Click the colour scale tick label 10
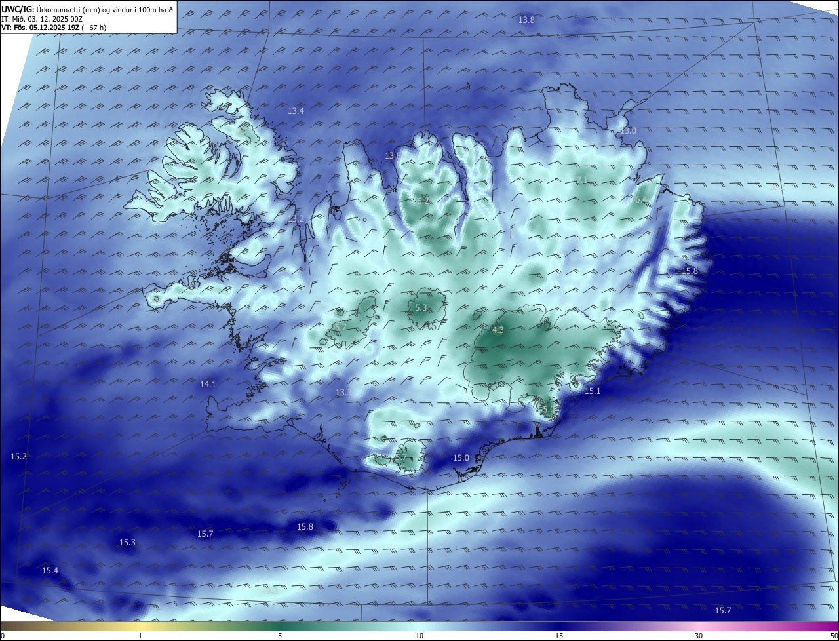839x641 pixels. click(419, 636)
